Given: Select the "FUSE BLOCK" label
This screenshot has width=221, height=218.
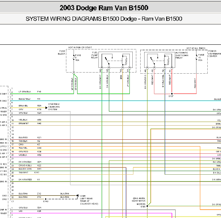Looking at the screenshot, I should [62, 52].
